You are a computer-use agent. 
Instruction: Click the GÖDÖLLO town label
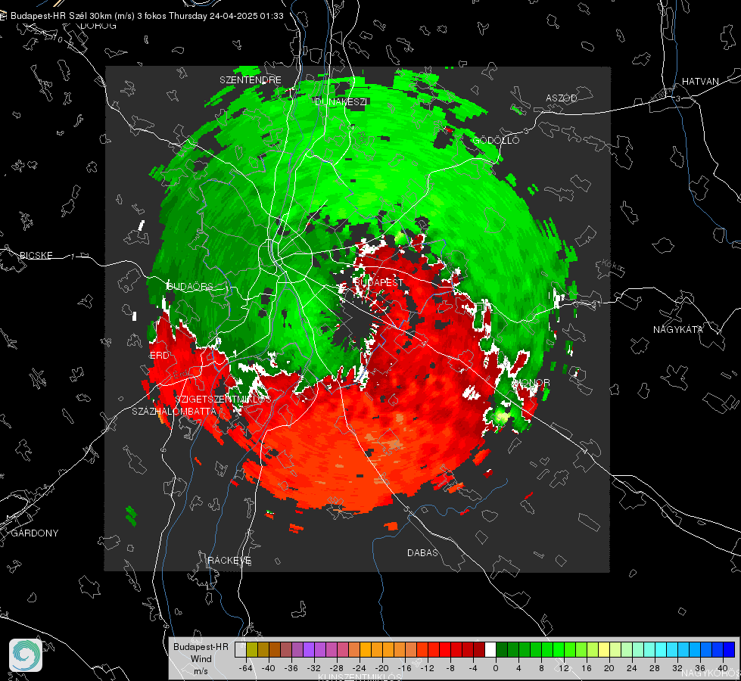tap(497, 140)
